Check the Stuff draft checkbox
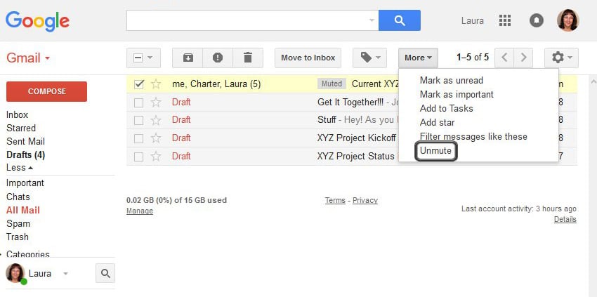 click(x=139, y=121)
